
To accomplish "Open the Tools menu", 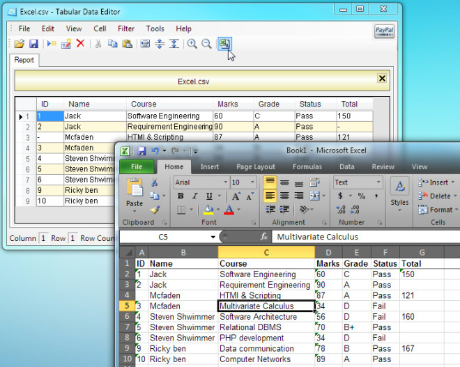I will [155, 29].
